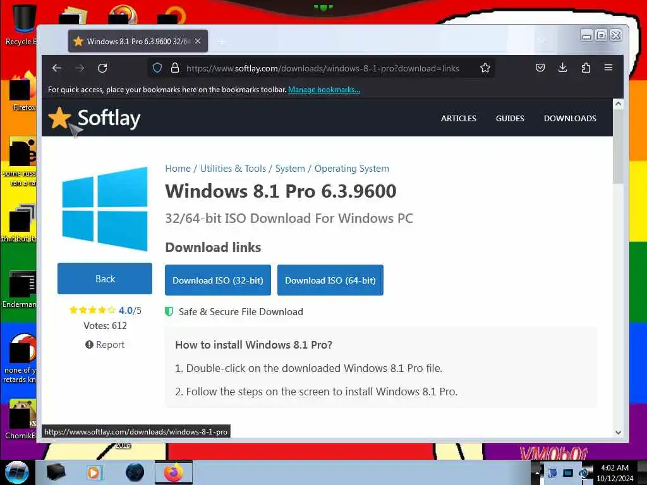This screenshot has width=647, height=485.
Task: Open the Operating System breadcrumb link
Action: (x=351, y=168)
